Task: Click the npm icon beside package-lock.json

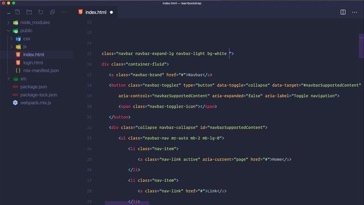Action: 15,95
